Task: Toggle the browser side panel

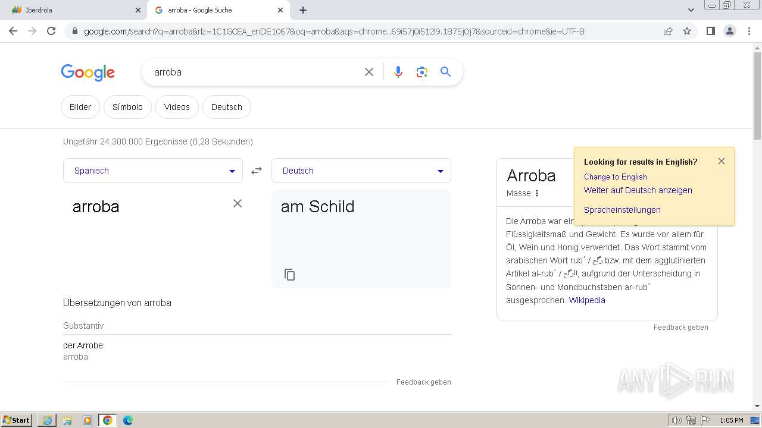Action: pyautogui.click(x=710, y=31)
